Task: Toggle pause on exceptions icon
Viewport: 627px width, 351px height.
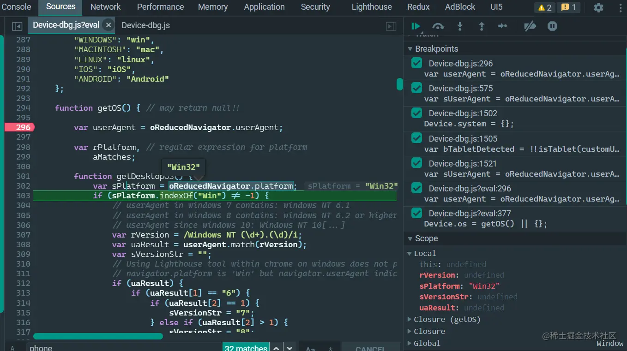Action: (x=552, y=26)
